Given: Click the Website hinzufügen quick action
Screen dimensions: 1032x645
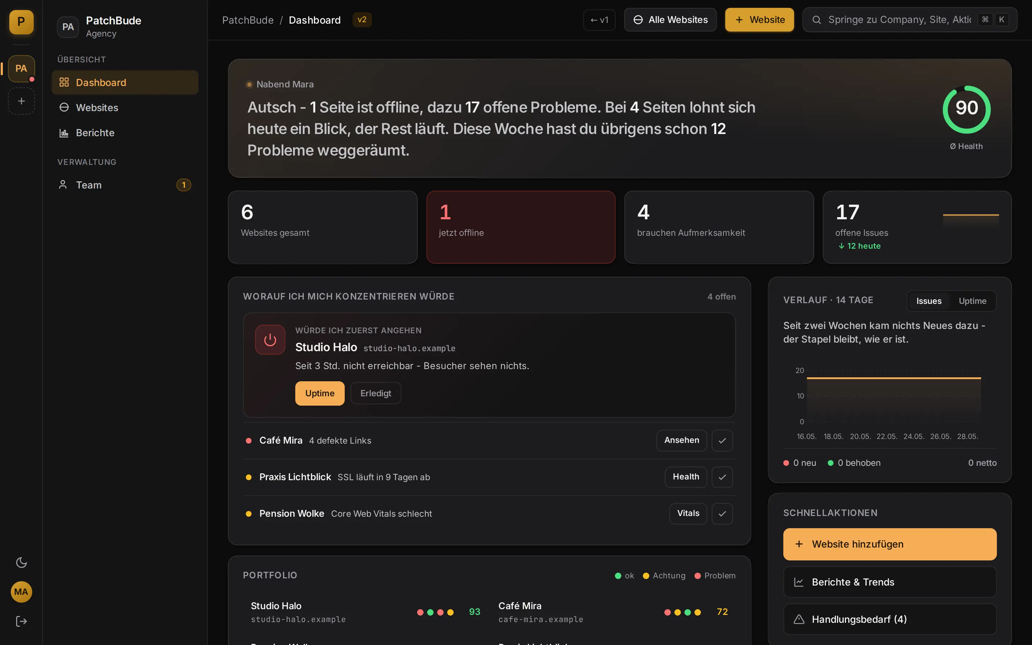Looking at the screenshot, I should pos(890,544).
